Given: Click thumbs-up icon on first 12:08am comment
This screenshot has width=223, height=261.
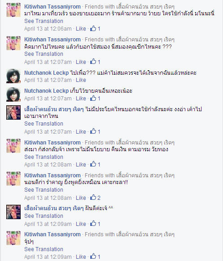Looking at the screenshot, I should click(x=93, y=164).
